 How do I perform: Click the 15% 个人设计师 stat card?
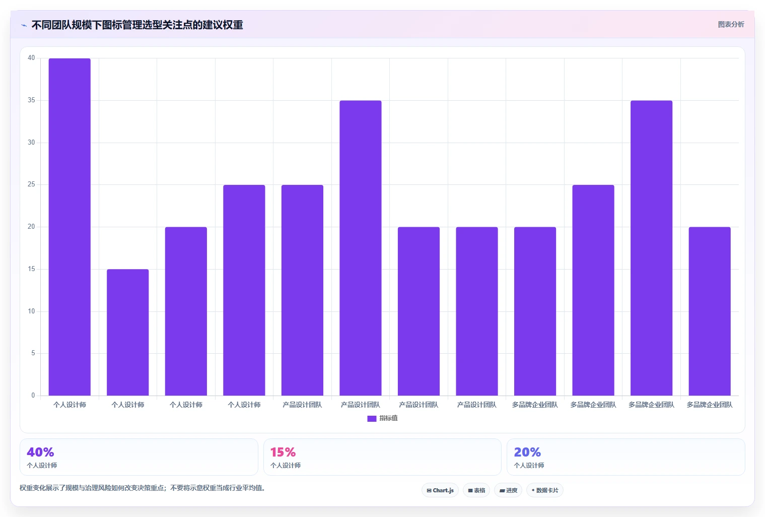point(382,457)
